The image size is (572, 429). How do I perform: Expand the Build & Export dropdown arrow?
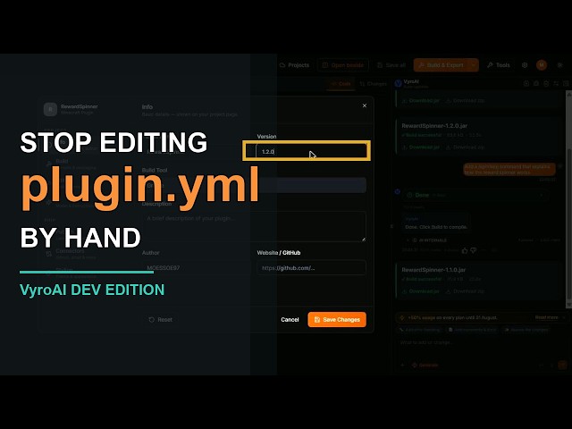(x=474, y=65)
